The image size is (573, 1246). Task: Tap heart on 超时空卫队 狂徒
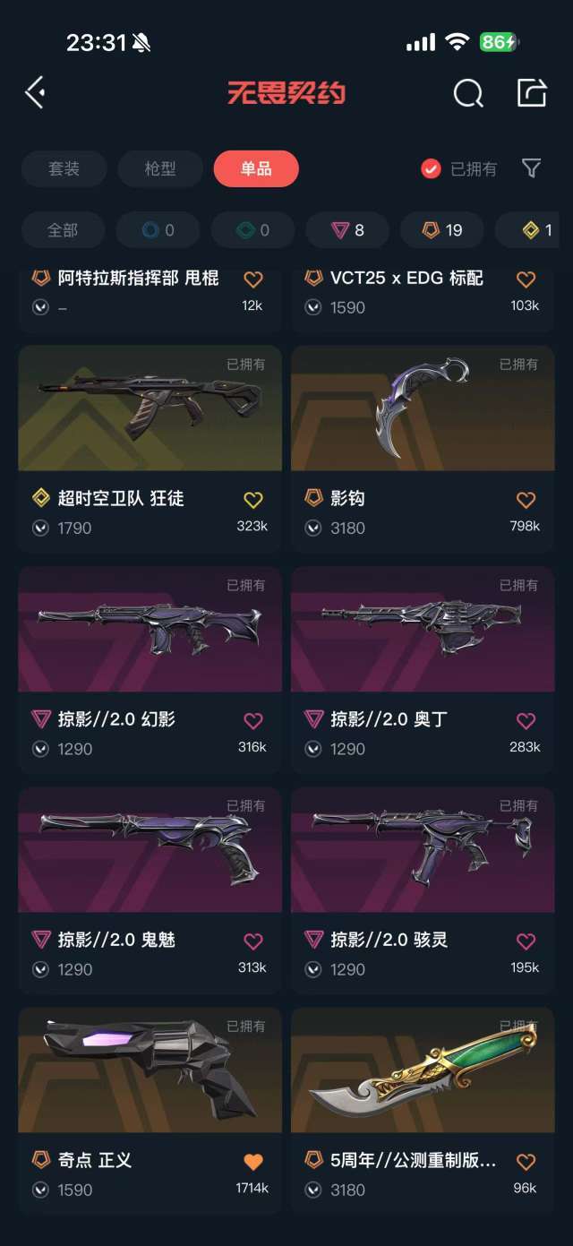253,500
